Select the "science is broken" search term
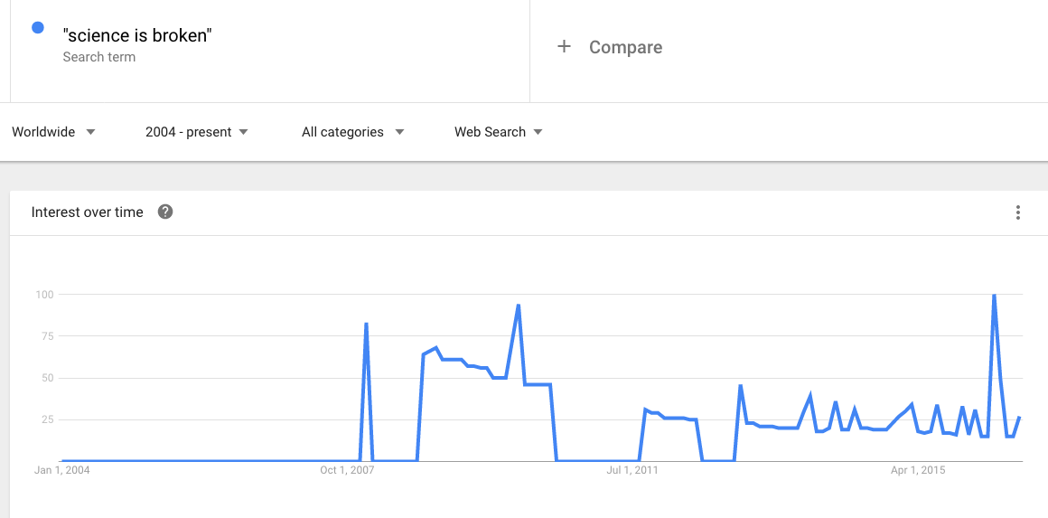Screen dimensions: 1048x518 (137, 36)
